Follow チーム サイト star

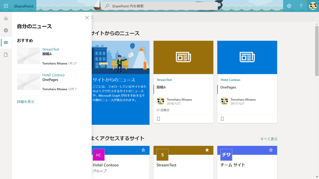271,150
